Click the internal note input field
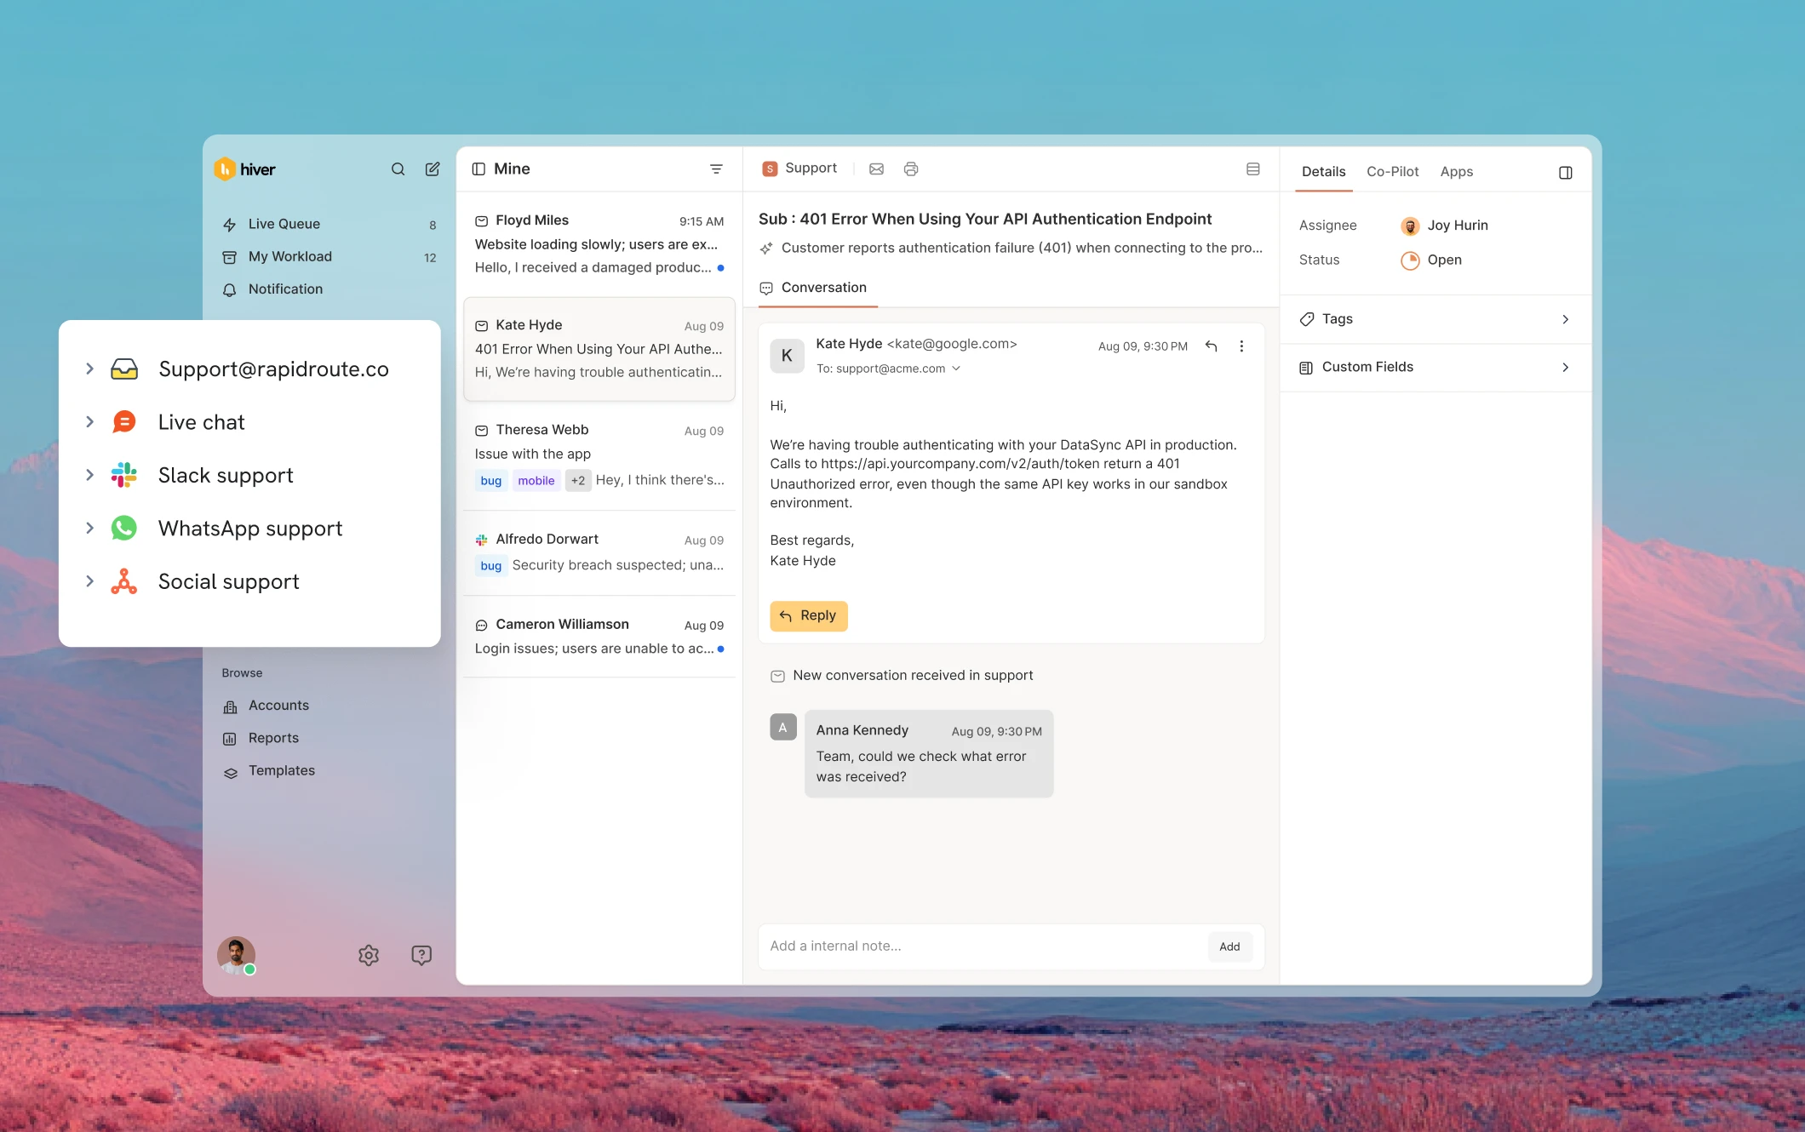The width and height of the screenshot is (1805, 1132). 979,946
